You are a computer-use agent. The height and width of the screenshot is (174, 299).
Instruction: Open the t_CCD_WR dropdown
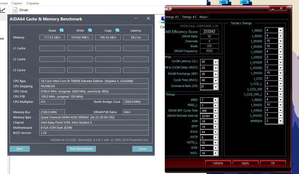point(280,89)
